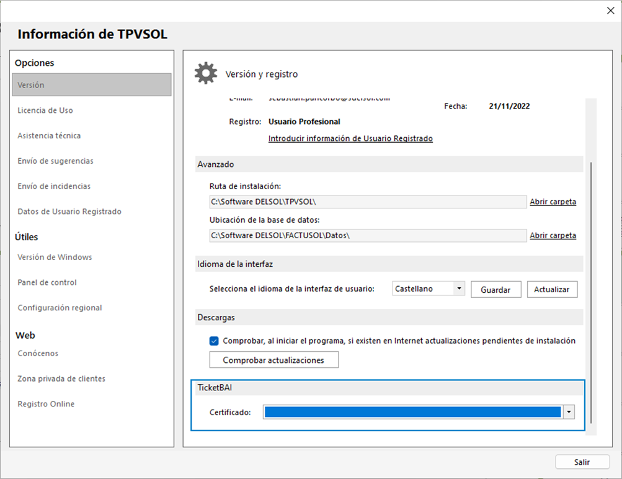The image size is (622, 479).
Task: Open Asistencia técnica option
Action: click(x=49, y=136)
